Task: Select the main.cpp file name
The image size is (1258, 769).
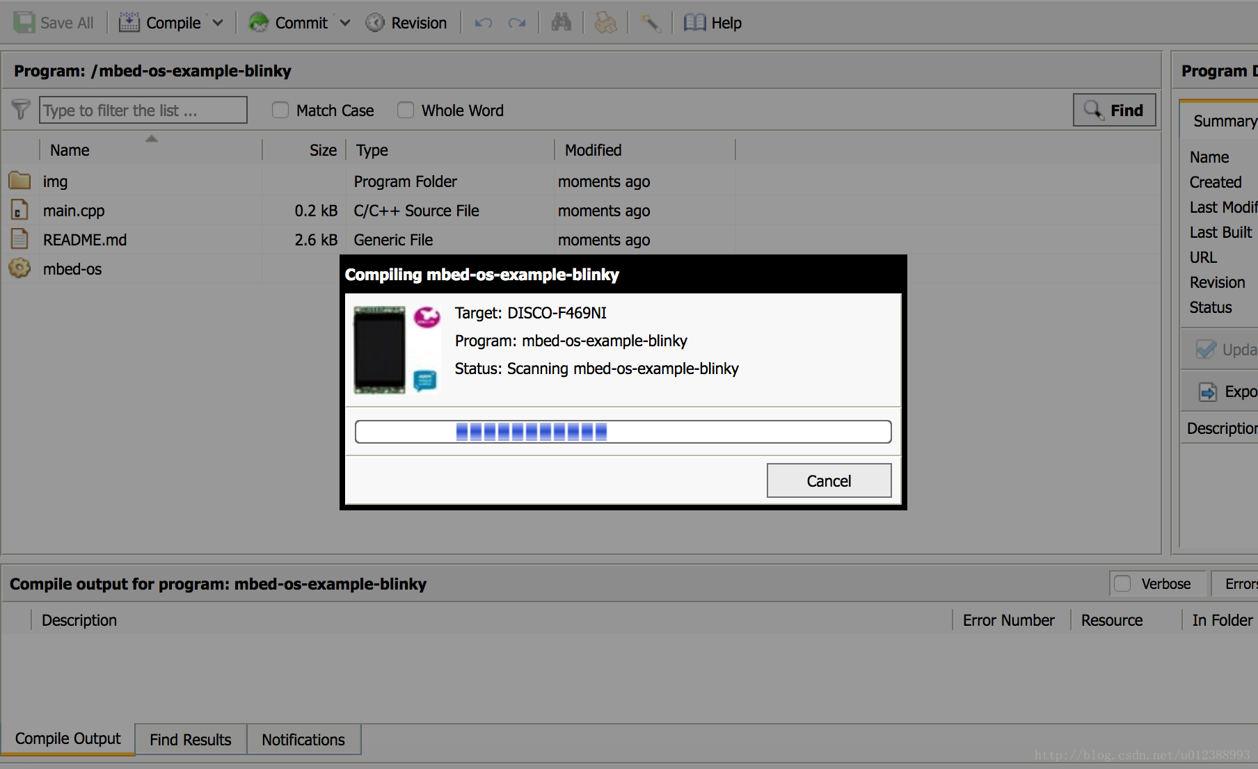Action: click(74, 211)
